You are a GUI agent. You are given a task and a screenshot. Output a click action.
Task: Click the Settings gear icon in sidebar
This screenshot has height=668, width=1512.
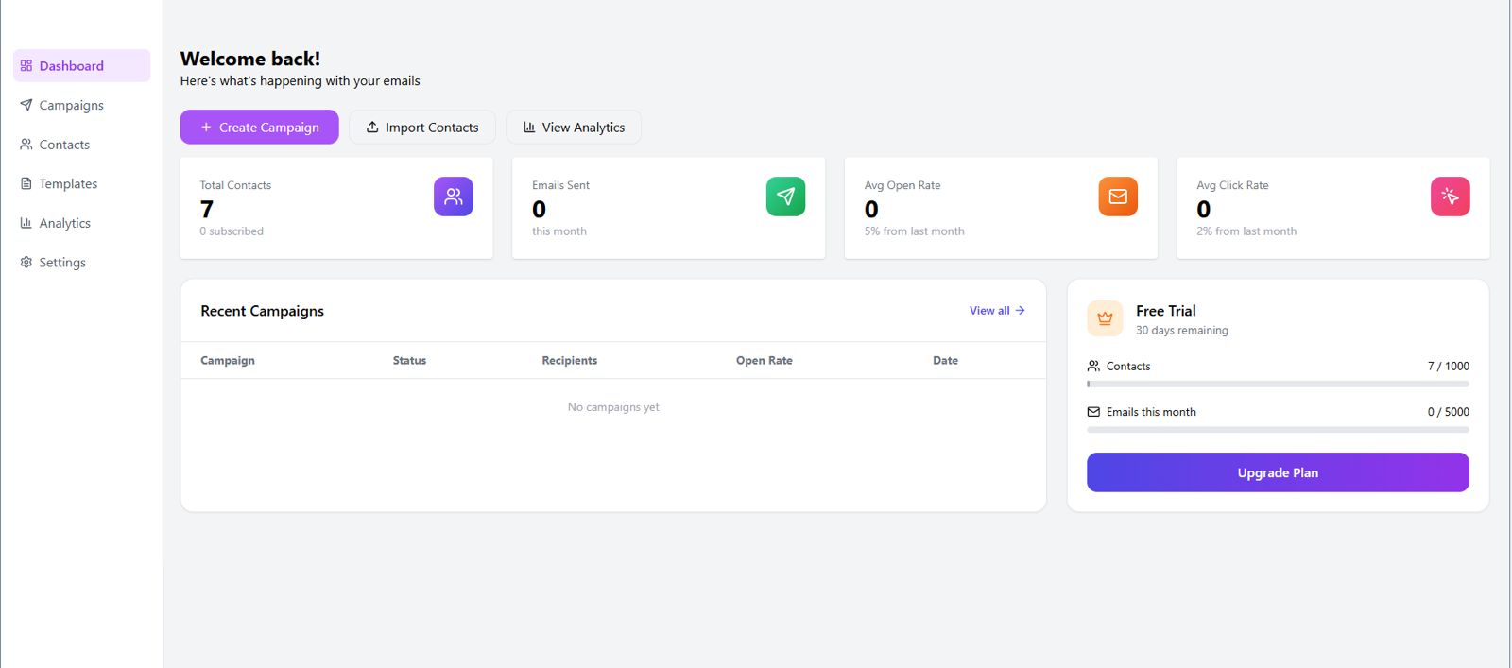pos(26,263)
